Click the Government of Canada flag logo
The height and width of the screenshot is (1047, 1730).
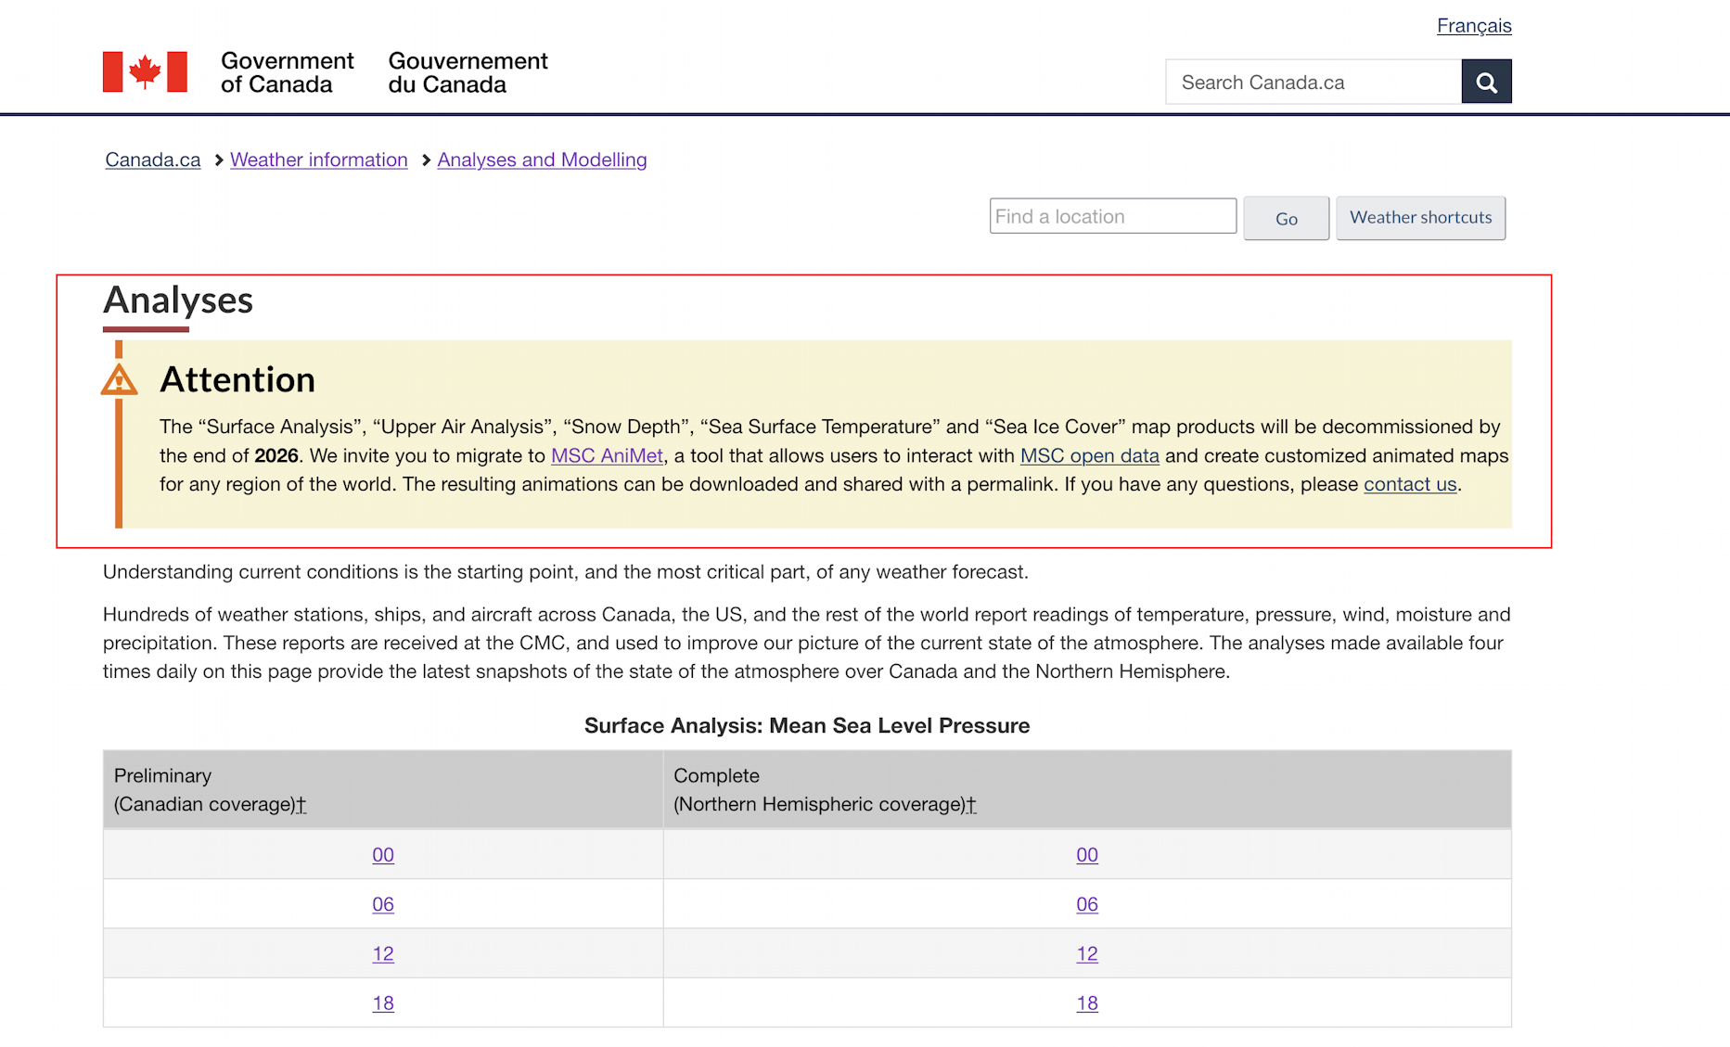(145, 72)
